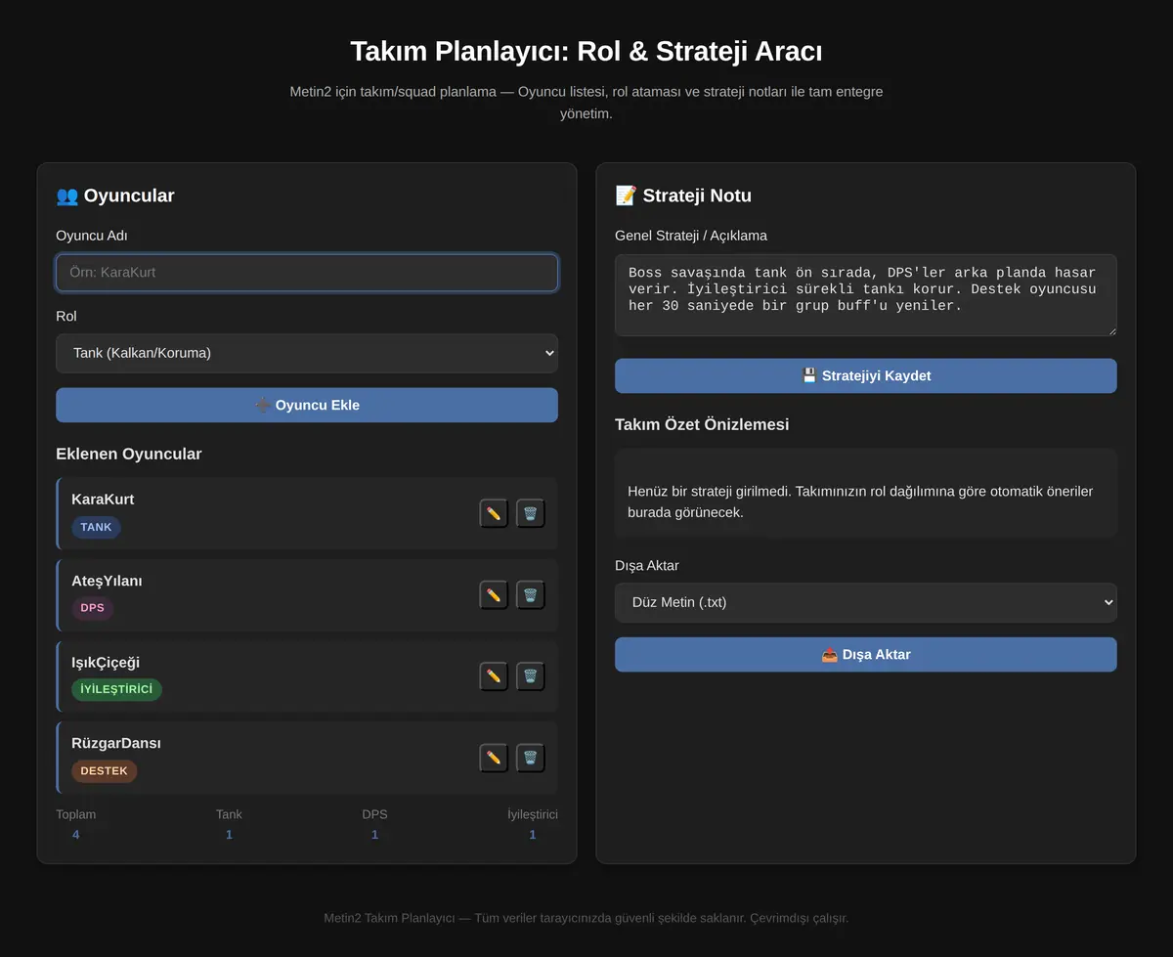Click the AteşYılanı player name

point(107,581)
